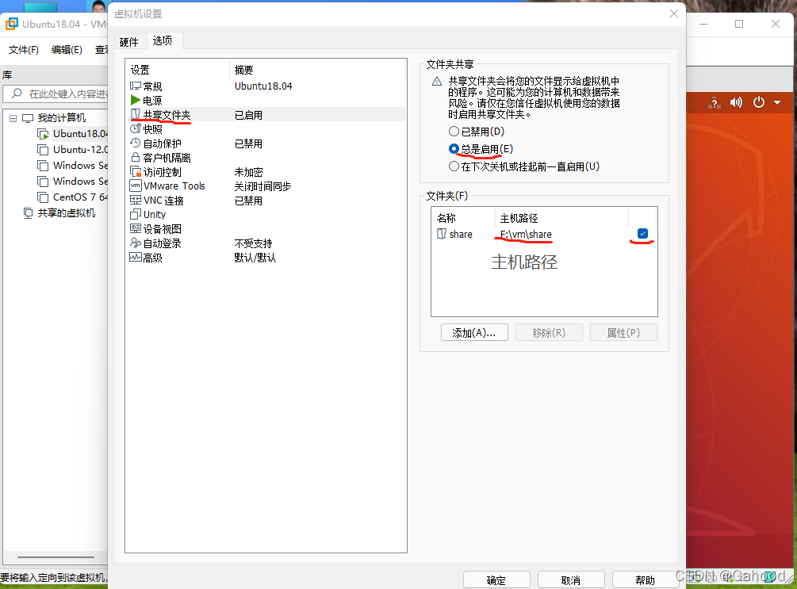Open the Ubuntu system menu dropdown arrow
The width and height of the screenshot is (797, 589).
(777, 102)
